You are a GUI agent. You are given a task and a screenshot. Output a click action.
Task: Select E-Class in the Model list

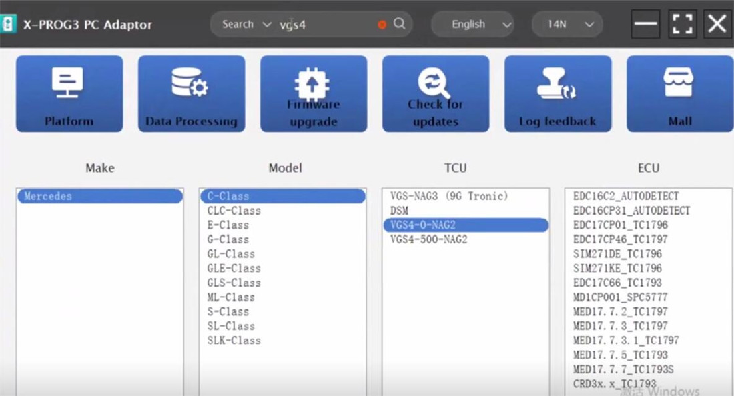[x=228, y=225]
